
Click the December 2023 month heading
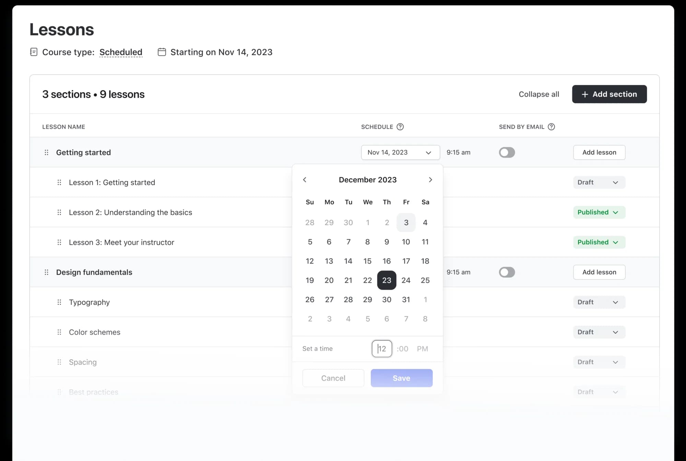click(367, 180)
